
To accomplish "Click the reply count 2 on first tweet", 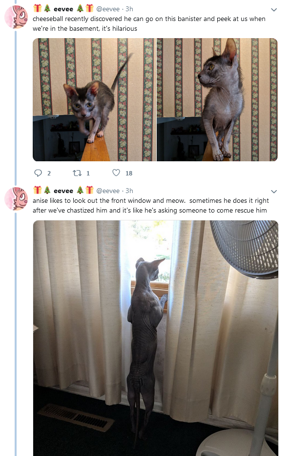I will (x=49, y=174).
